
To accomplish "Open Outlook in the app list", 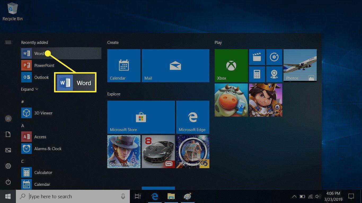I will point(61,77).
